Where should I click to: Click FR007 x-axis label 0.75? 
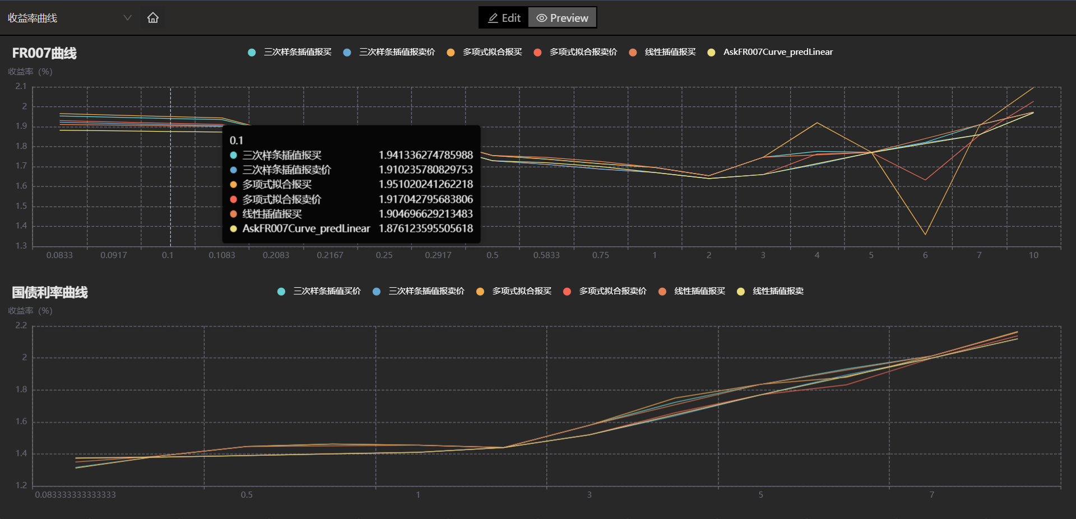click(601, 255)
